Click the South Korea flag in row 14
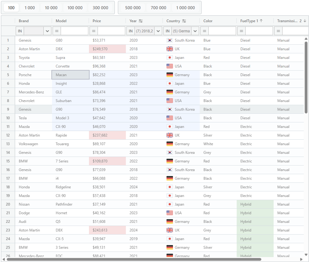Image resolution: width=309 pixels, height=262 pixels. point(170,152)
